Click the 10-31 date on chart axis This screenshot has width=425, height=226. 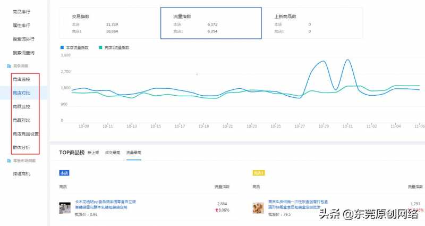[x=347, y=126]
